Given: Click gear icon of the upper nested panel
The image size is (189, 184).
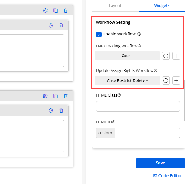Looking at the screenshot, I should pos(51,25).
